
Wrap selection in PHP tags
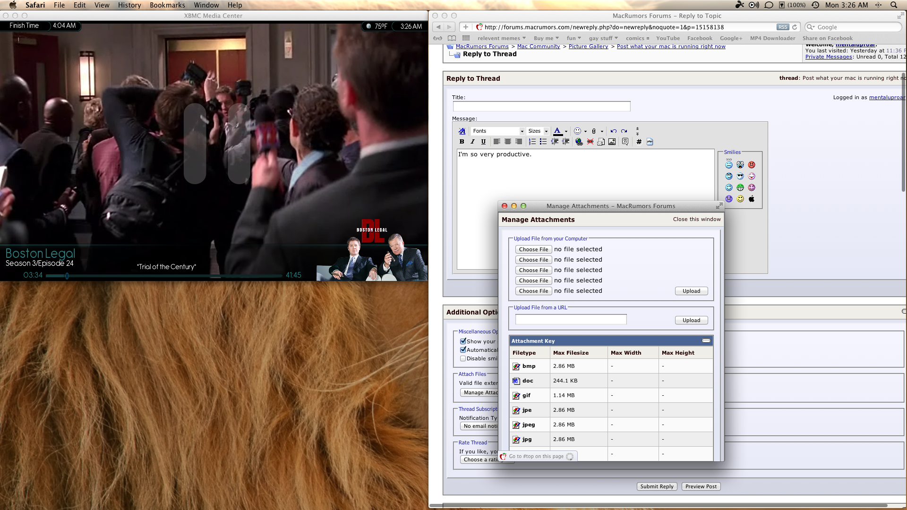tap(650, 142)
